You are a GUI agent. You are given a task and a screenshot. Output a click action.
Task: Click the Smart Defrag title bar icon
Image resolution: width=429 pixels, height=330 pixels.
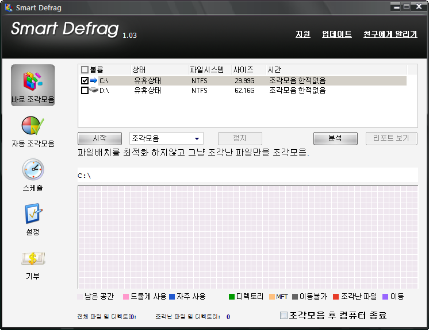pyautogui.click(x=9, y=7)
